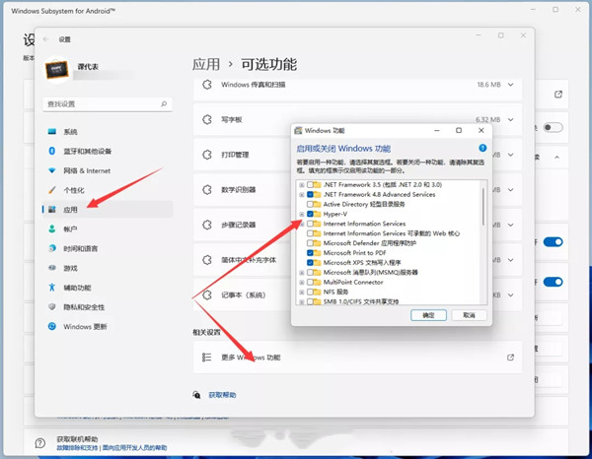
Task: Uncheck Microsoft Print to PDF checkbox
Action: tap(310, 253)
